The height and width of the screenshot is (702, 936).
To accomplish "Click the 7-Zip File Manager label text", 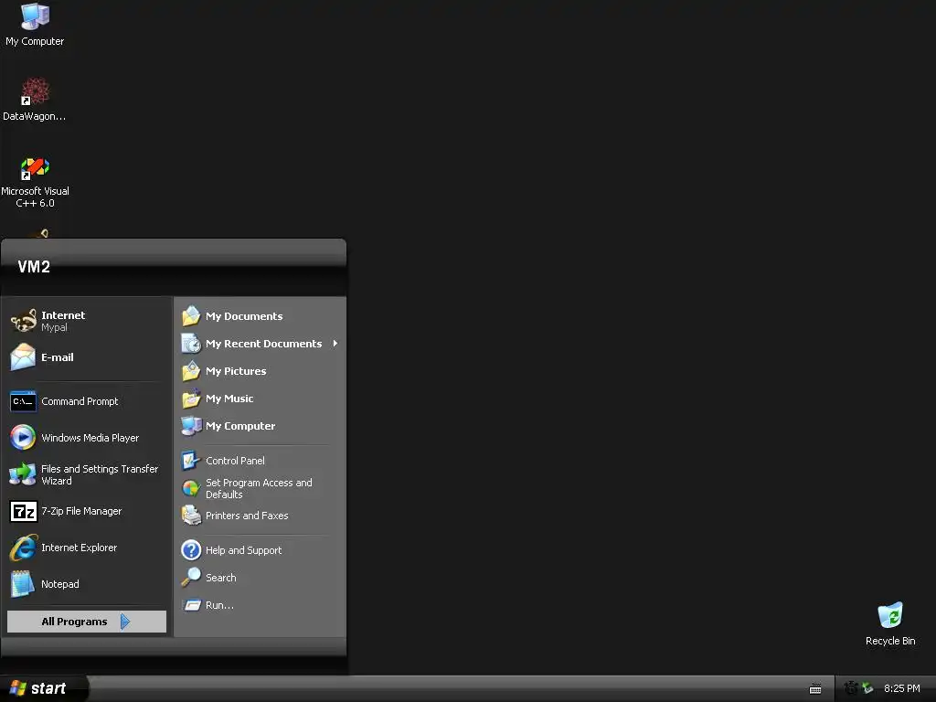I will (81, 511).
